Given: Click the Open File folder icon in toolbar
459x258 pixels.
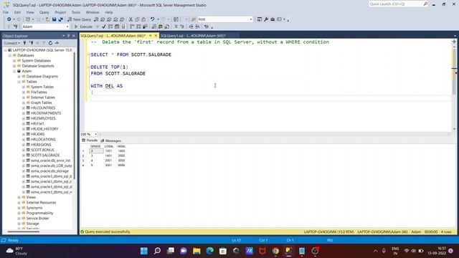Looking at the screenshot, I should click(x=47, y=19).
